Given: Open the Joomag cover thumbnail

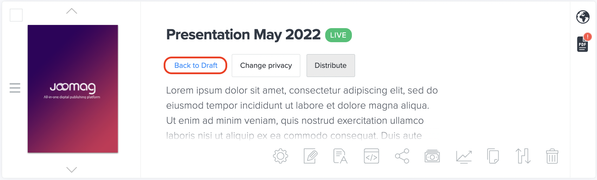Looking at the screenshot, I should [x=73, y=89].
